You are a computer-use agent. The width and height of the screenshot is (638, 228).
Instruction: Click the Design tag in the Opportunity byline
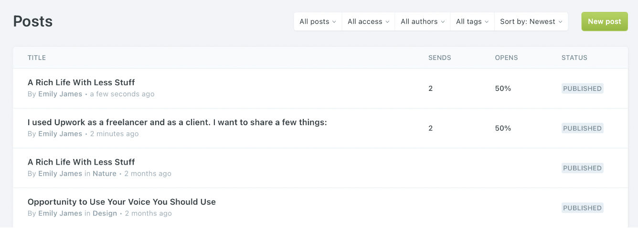coord(105,213)
